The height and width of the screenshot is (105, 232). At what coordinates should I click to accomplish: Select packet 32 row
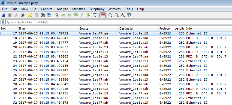pyautogui.click(x=116, y=103)
